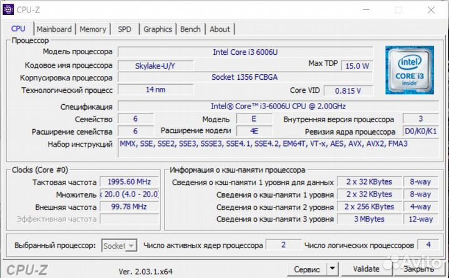This screenshot has height=278, width=449.
Task: Open the Bench tab
Action: 190,29
